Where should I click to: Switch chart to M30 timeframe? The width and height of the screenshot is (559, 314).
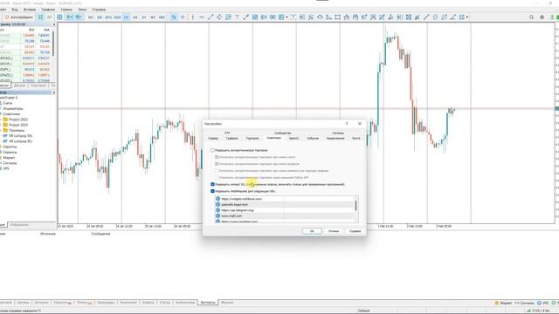coord(117,17)
